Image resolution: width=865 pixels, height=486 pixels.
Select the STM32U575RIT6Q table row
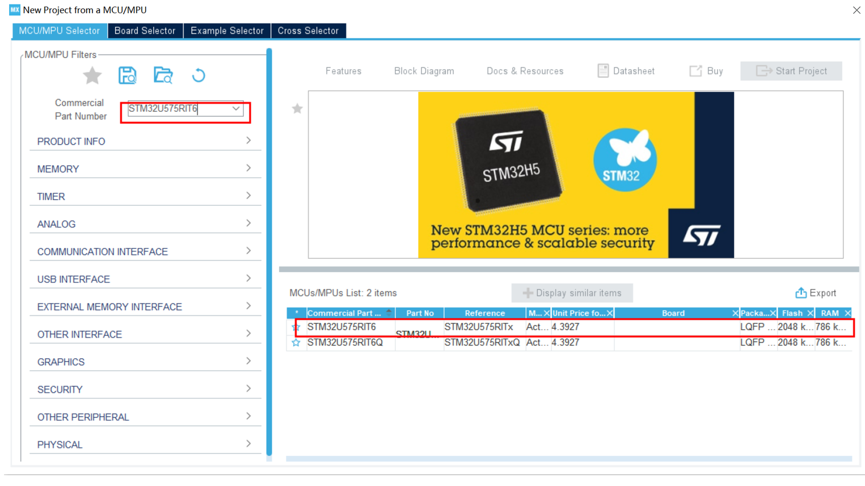click(x=569, y=343)
